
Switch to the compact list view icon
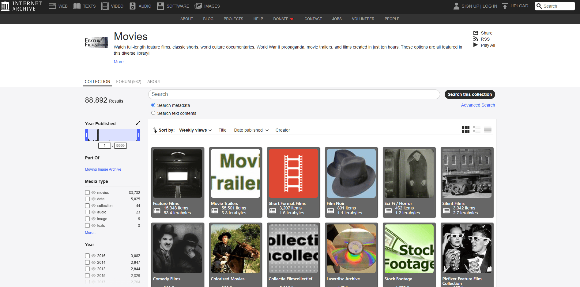click(488, 129)
